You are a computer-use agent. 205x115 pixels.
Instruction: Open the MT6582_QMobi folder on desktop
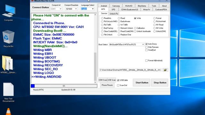coord(8,65)
